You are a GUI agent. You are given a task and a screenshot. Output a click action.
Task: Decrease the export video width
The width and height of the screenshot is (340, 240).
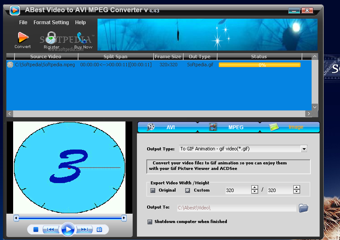click(254, 192)
